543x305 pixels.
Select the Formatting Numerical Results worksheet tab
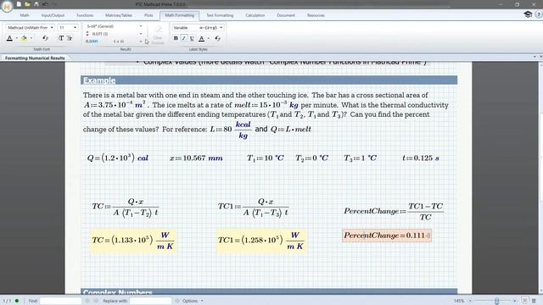[x=35, y=58]
